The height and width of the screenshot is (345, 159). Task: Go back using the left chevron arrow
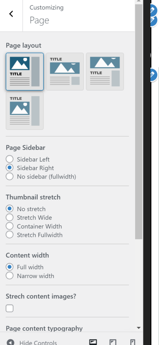pos(11,14)
